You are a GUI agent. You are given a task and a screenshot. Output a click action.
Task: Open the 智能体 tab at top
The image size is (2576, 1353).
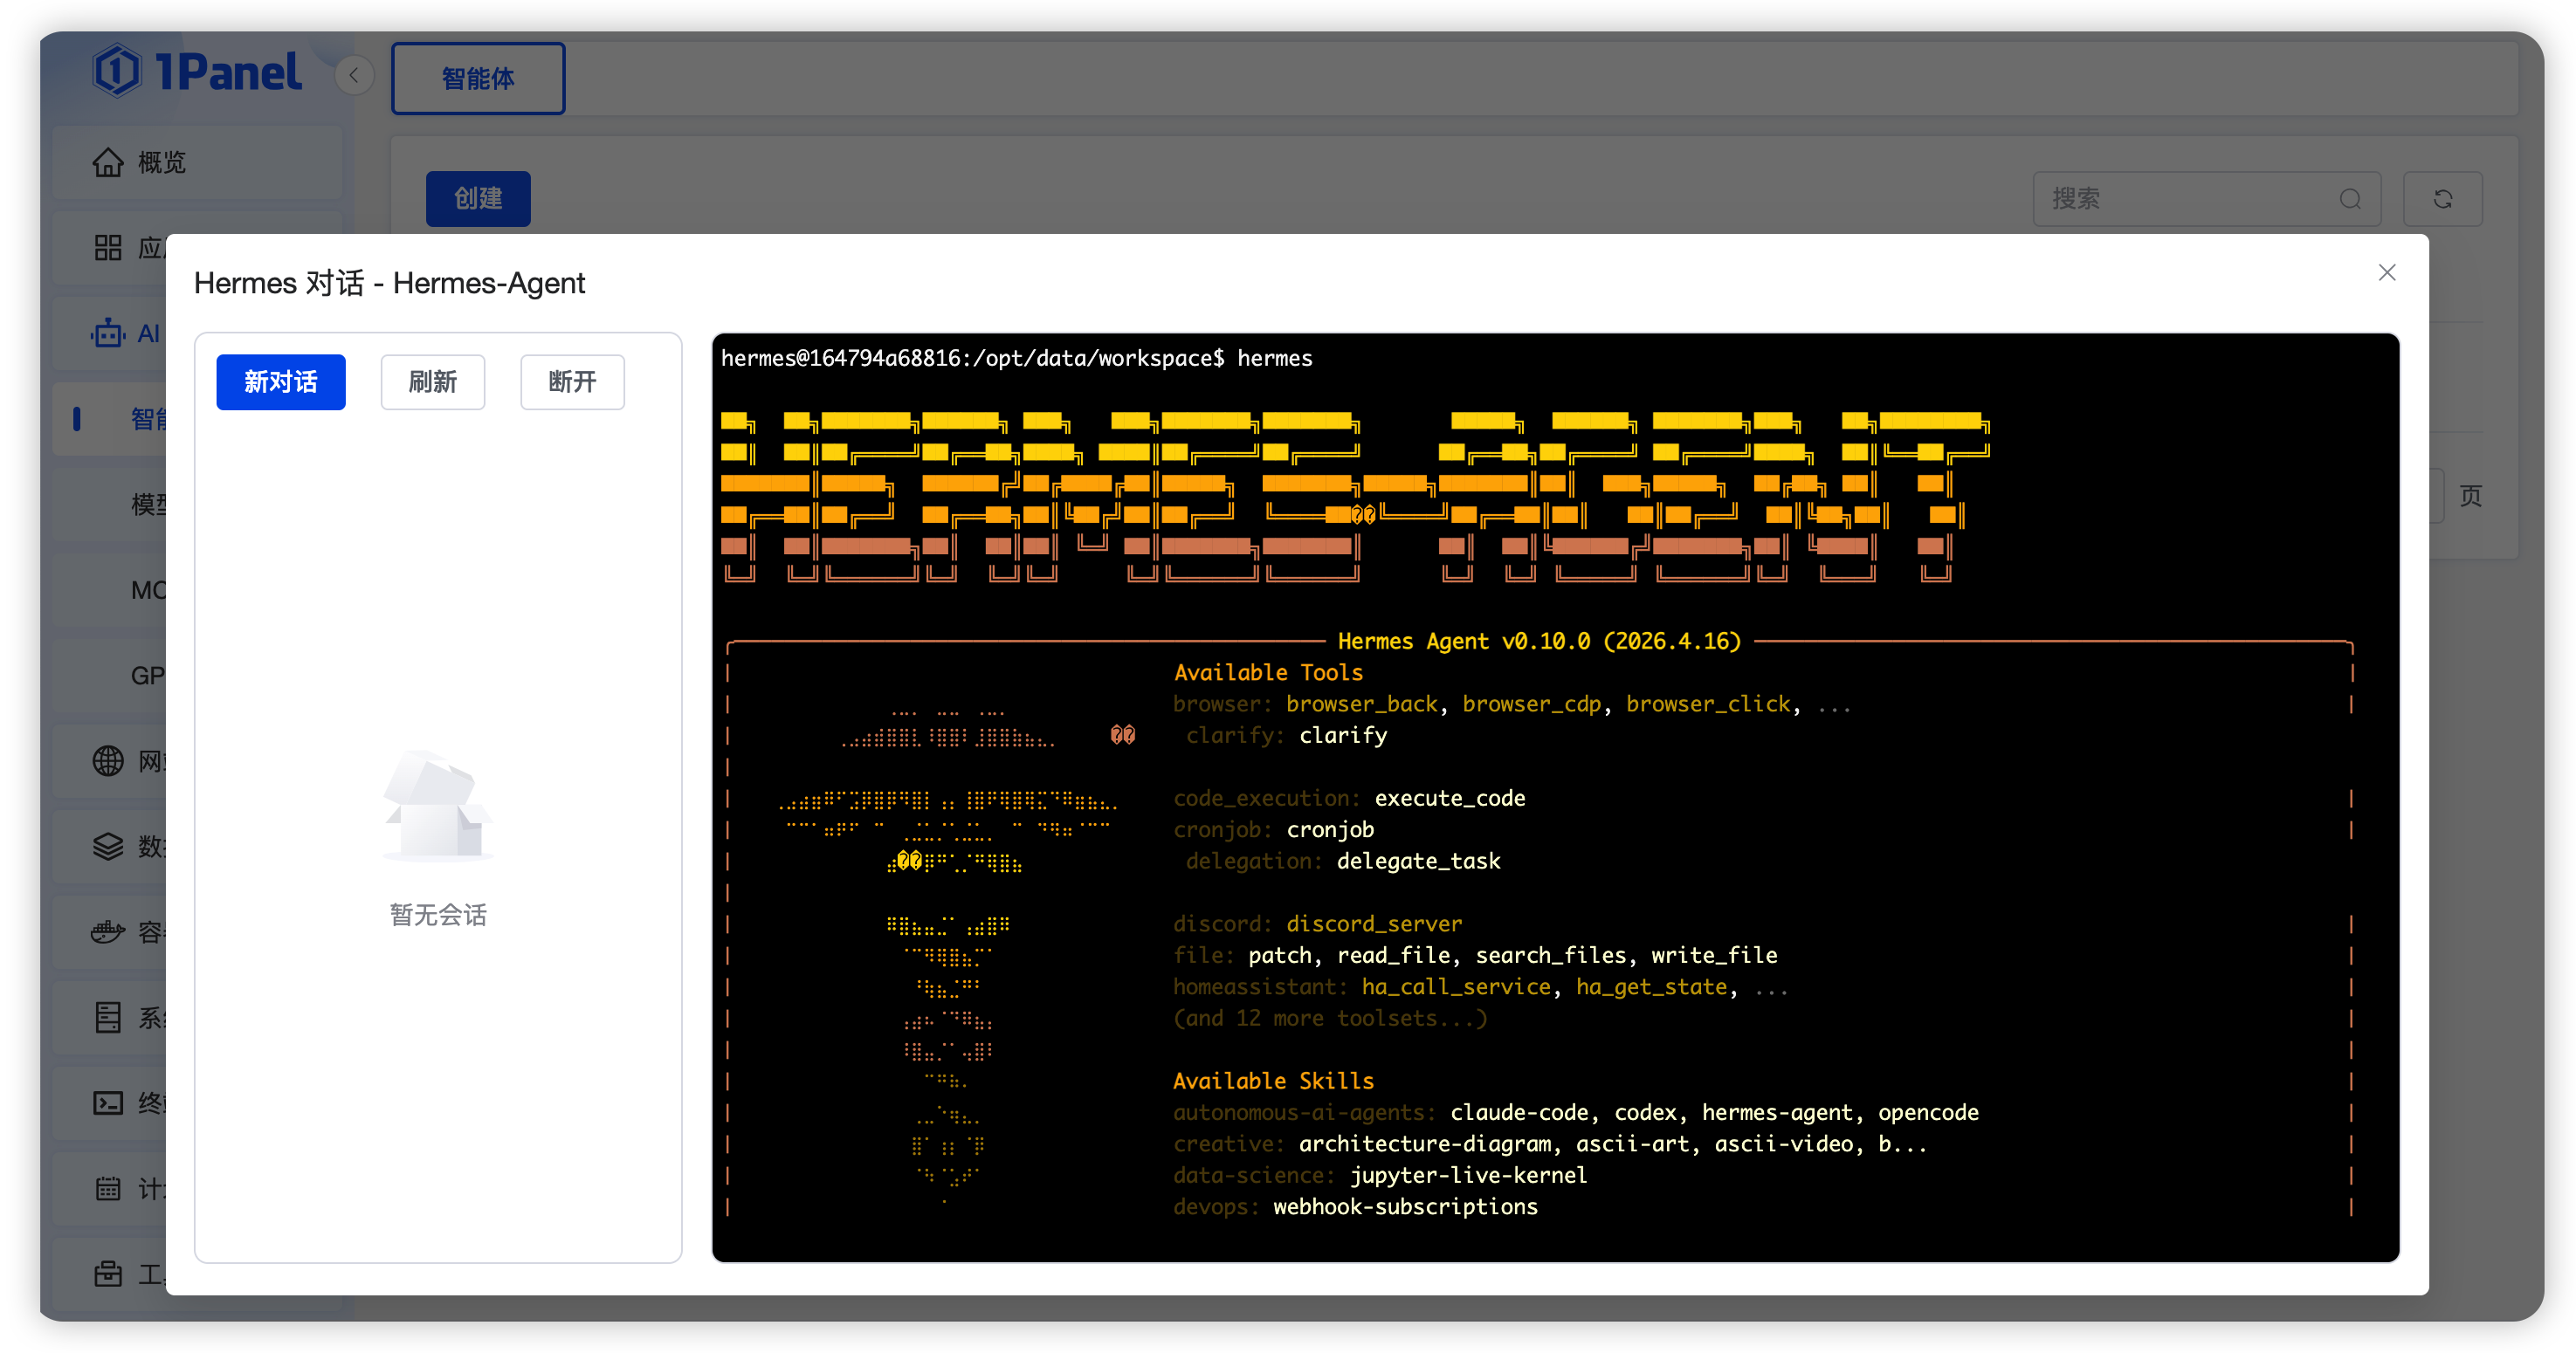click(478, 78)
